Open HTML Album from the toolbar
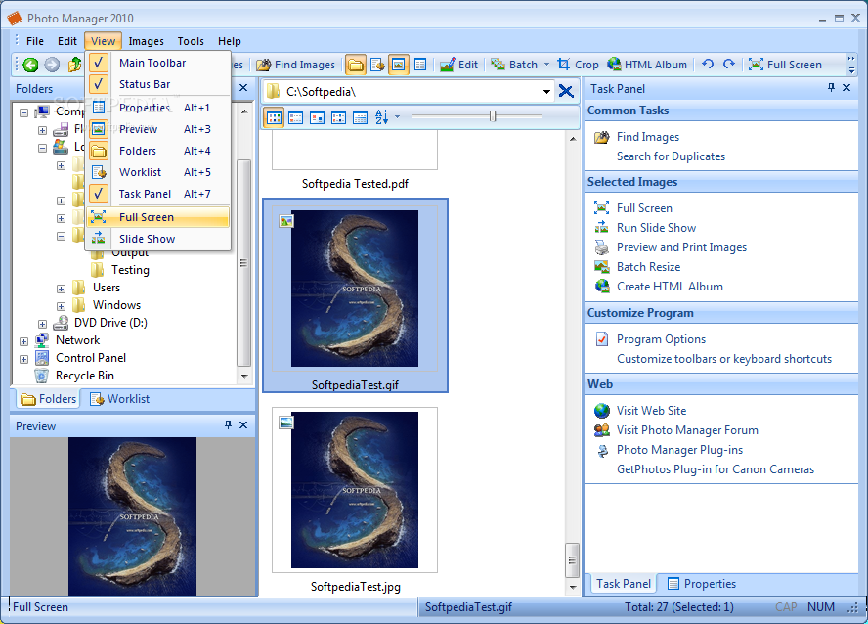Screen dimensions: 868x624 point(646,65)
